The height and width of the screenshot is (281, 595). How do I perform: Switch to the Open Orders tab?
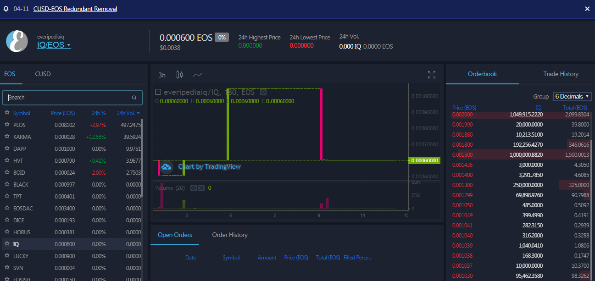175,235
